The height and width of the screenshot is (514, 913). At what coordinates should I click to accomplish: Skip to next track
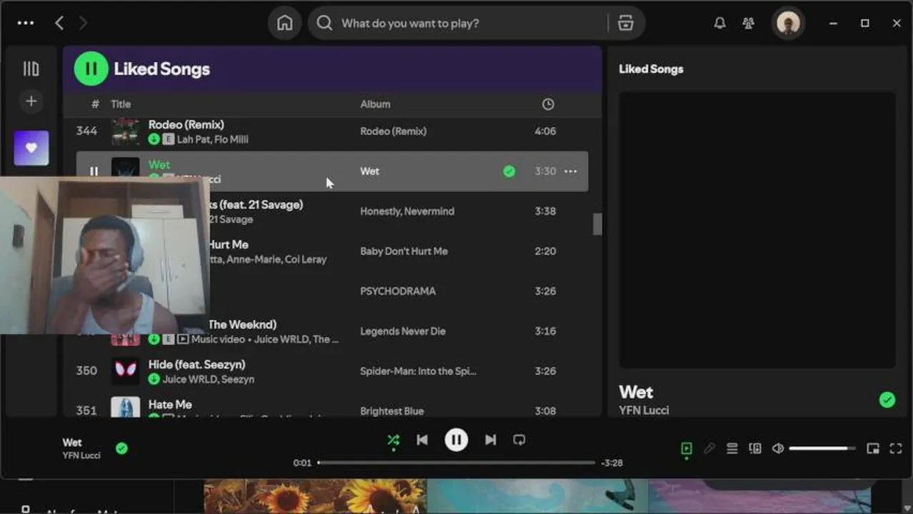[490, 440]
